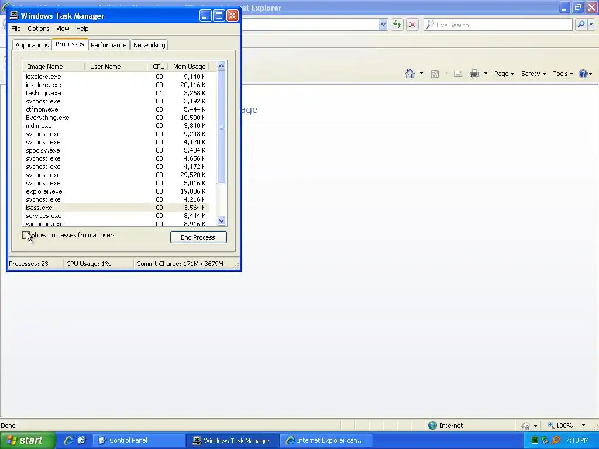
Task: Open the File menu in Task Manager
Action: (x=16, y=29)
